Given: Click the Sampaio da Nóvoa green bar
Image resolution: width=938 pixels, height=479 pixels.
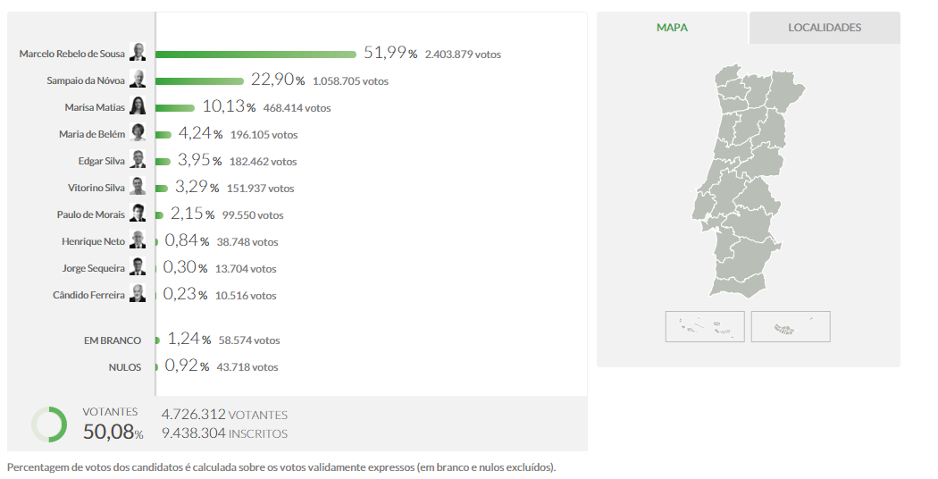Looking at the screenshot, I should (200, 80).
